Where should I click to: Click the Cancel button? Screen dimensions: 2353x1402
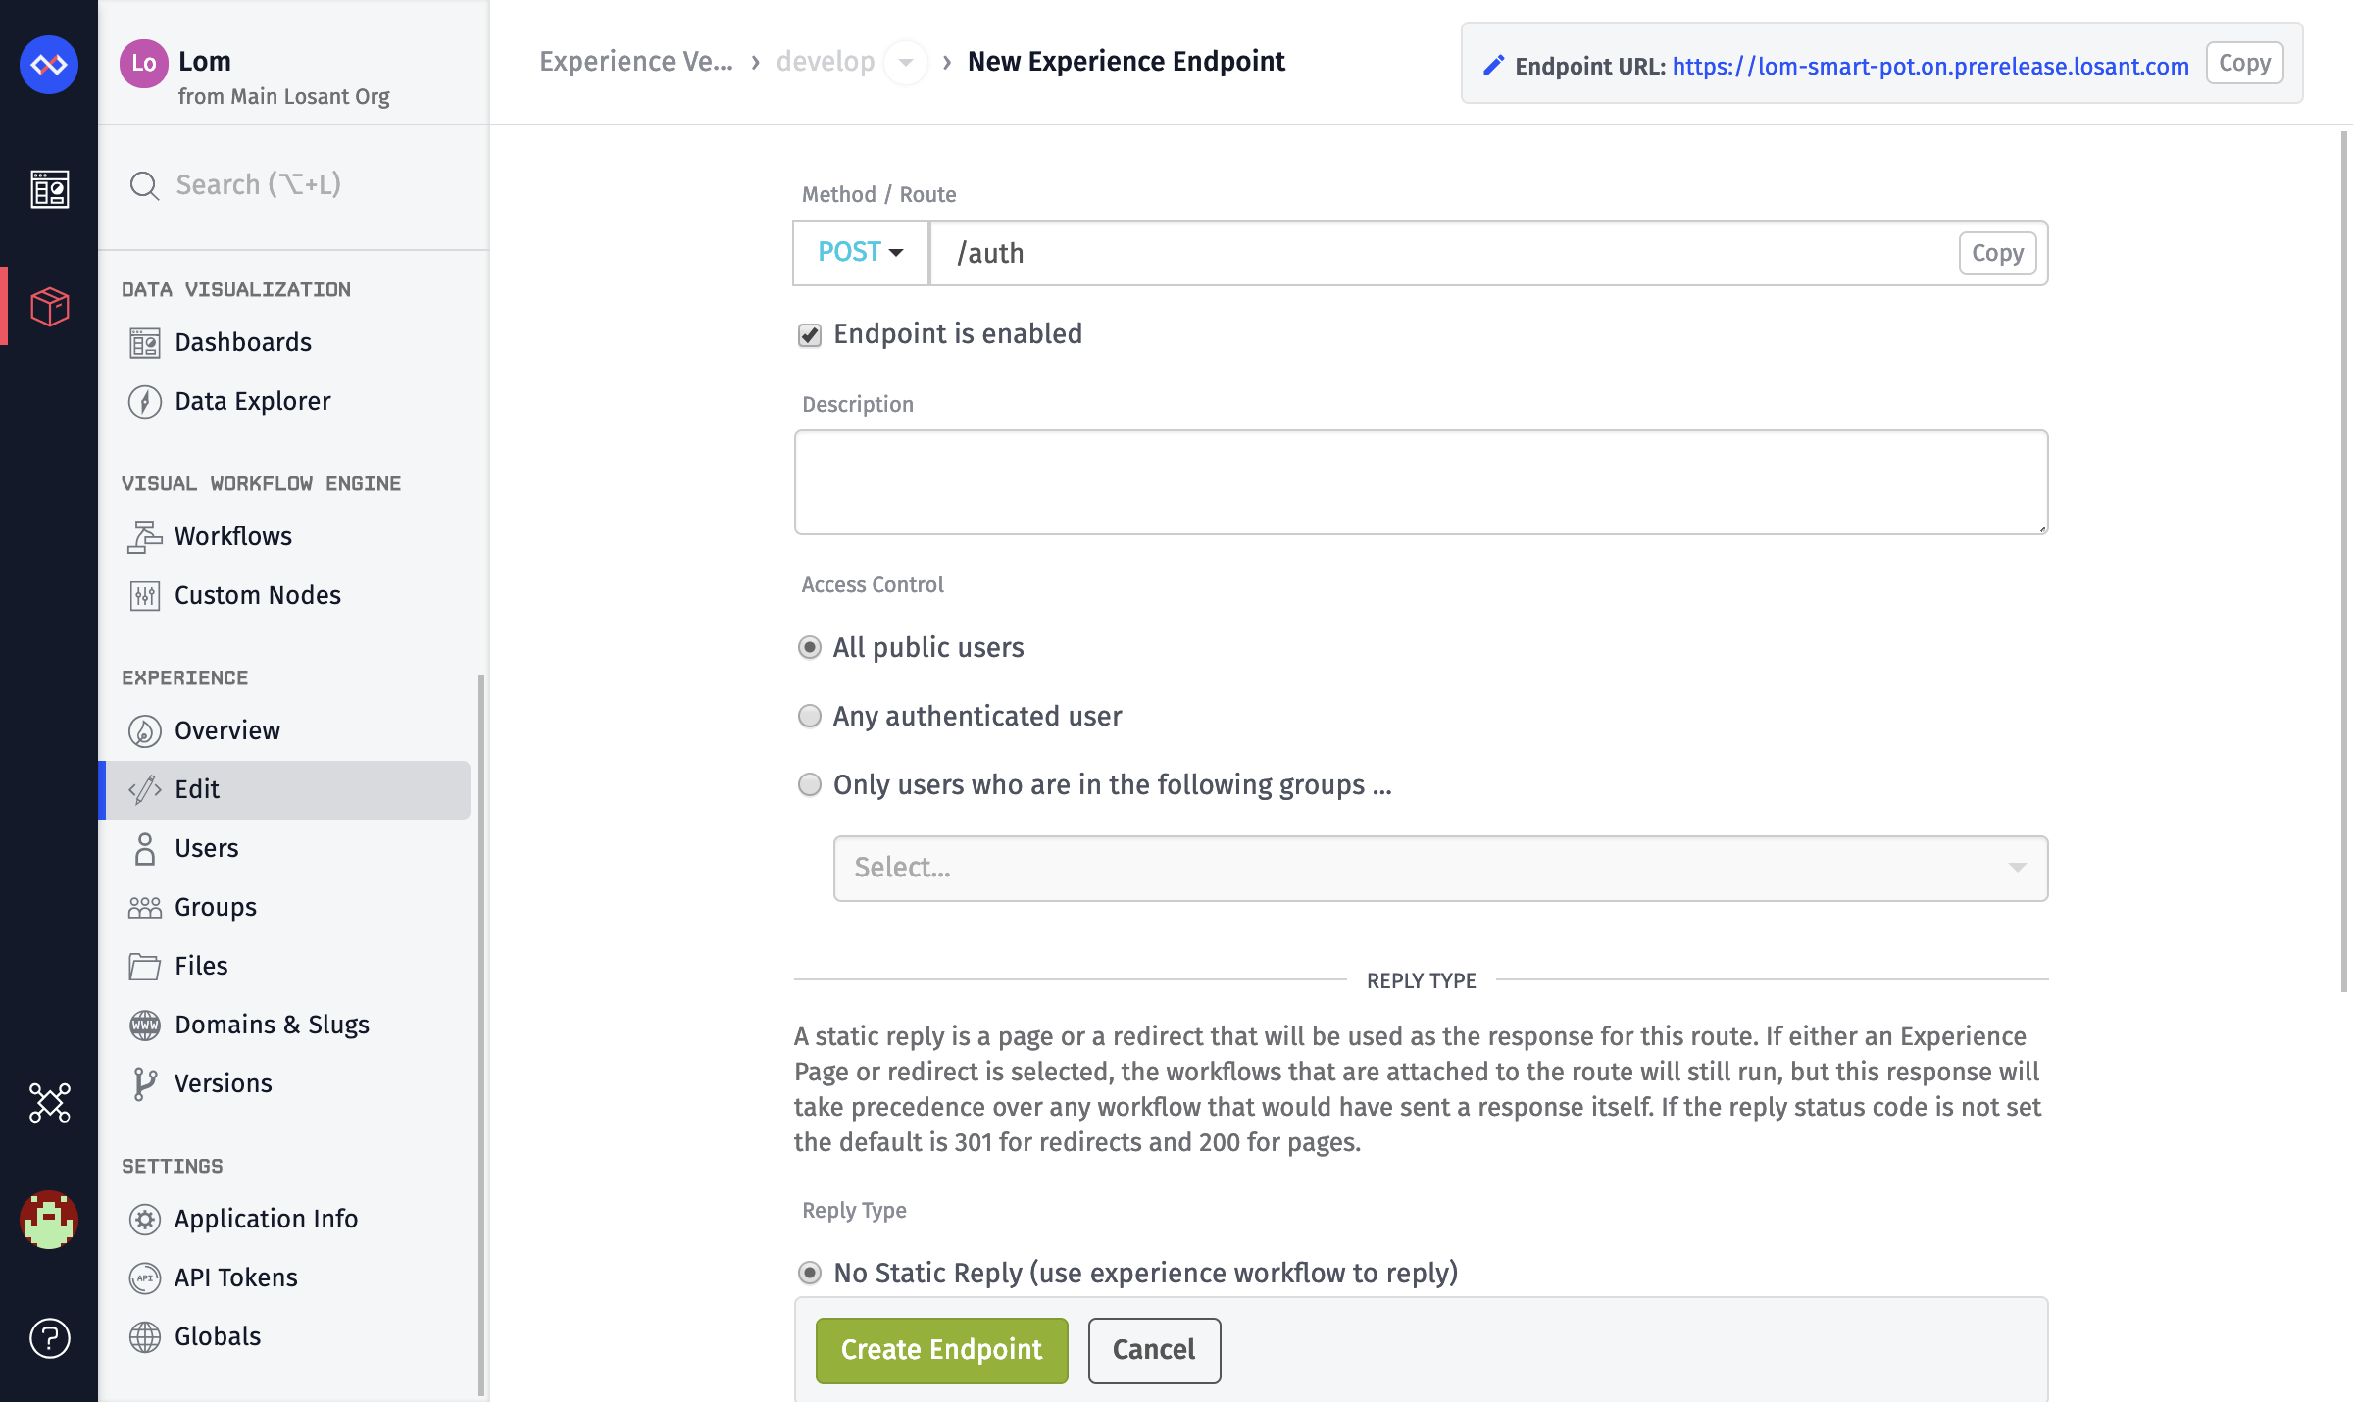[1154, 1351]
